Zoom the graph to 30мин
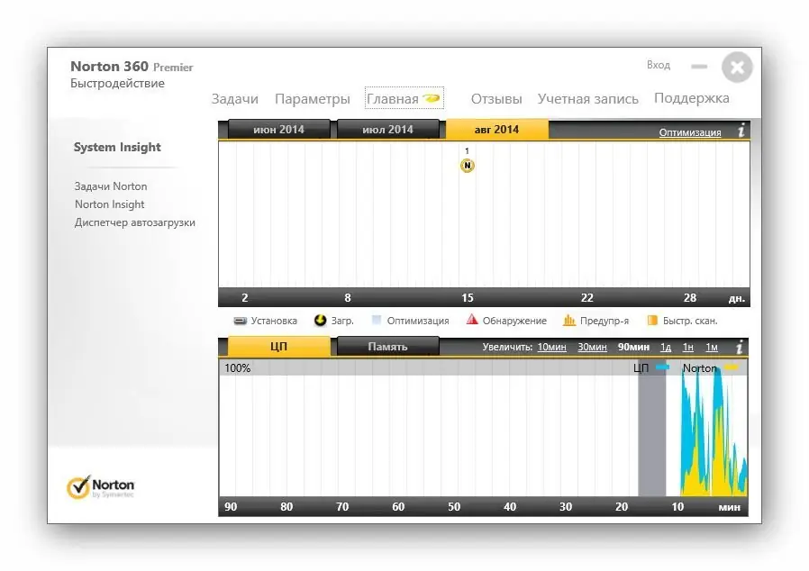Image resolution: width=809 pixels, height=571 pixels. (592, 347)
